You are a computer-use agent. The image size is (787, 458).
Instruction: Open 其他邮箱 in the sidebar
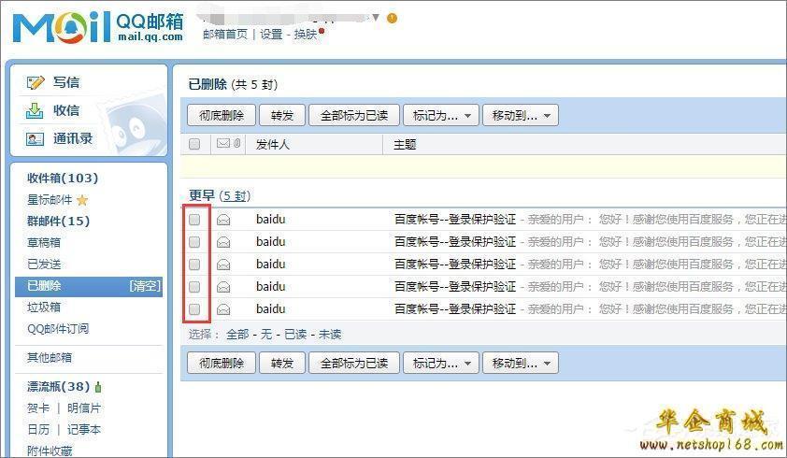tap(50, 358)
